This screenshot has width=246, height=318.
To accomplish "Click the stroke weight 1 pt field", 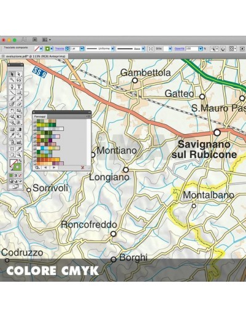I will [x=75, y=49].
